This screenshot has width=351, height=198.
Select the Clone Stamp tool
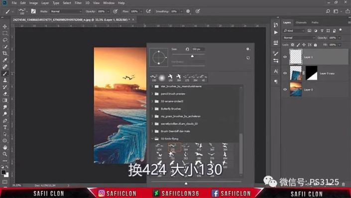point(4,80)
